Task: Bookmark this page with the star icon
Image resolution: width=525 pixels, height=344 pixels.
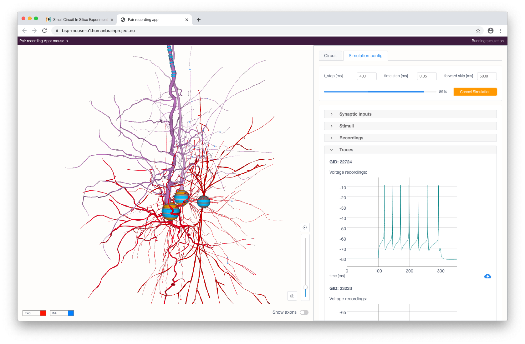Action: pos(478,31)
